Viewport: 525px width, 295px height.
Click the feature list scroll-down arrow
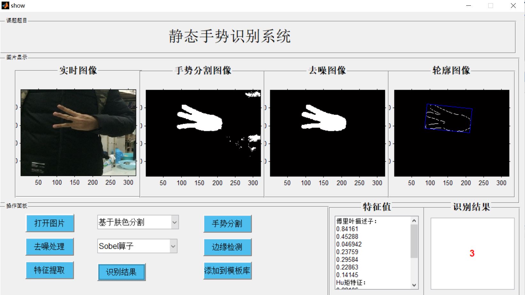tap(414, 285)
